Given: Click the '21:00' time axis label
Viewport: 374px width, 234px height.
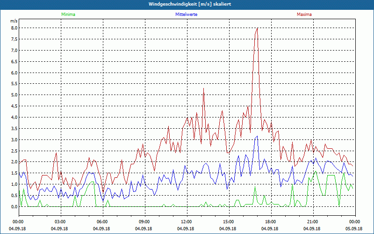Looking at the screenshot, I should (312, 222).
